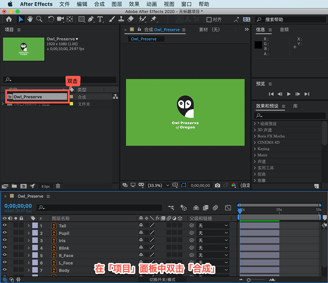Screen dimensions: 328x283
Task: Select the Selection arrow tool
Action: tap(20, 19)
